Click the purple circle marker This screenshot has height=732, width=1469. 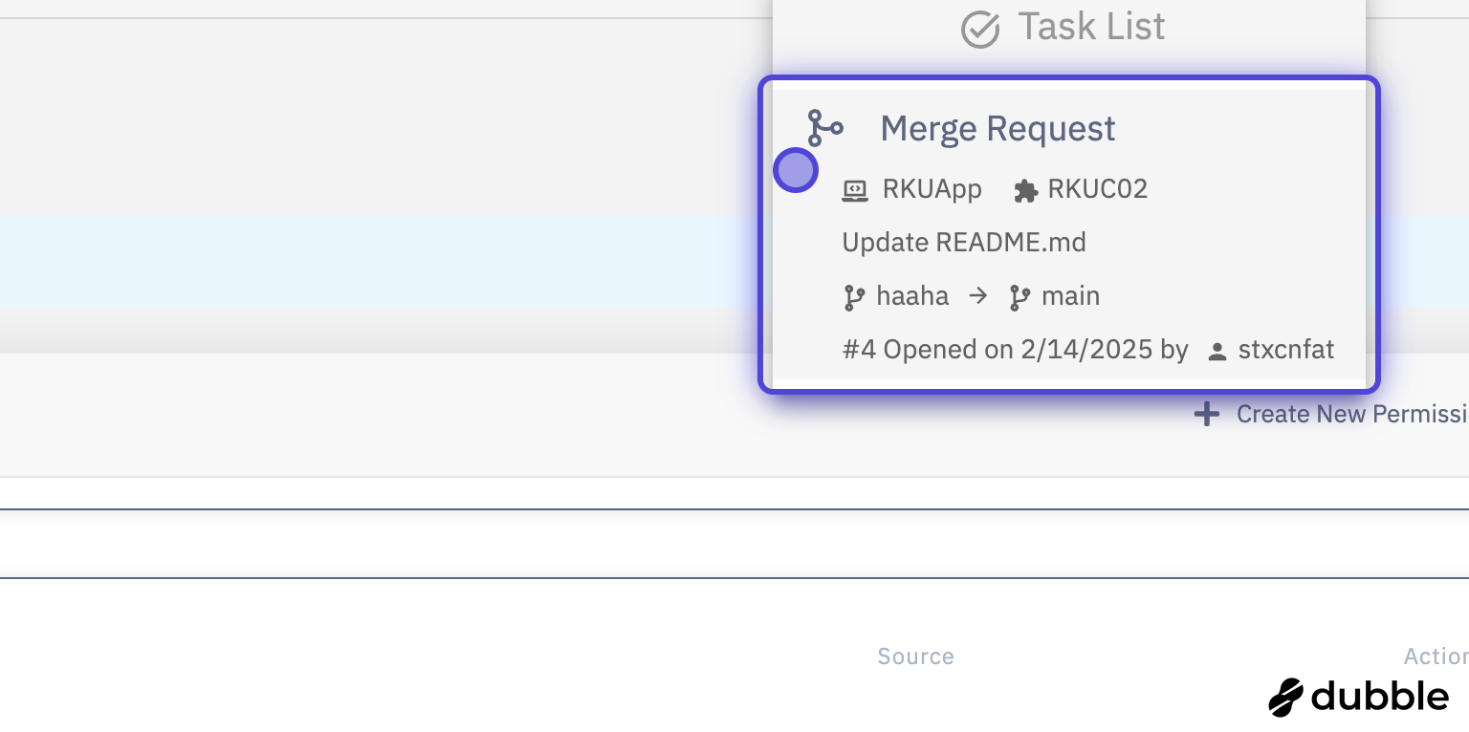[x=795, y=171]
